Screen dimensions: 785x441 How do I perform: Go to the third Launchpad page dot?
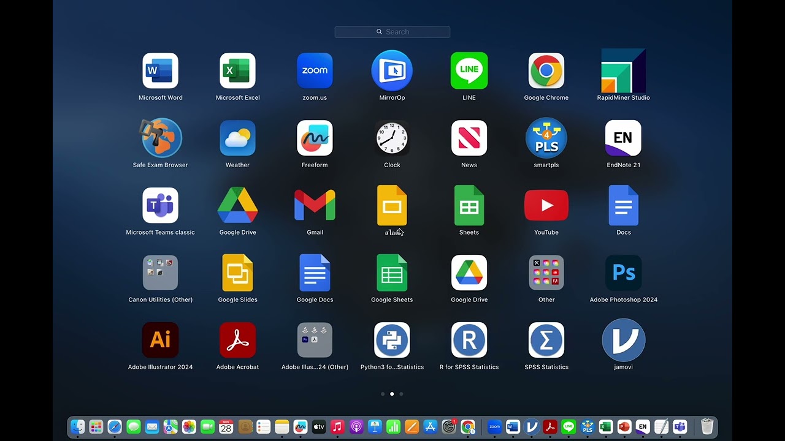click(401, 394)
